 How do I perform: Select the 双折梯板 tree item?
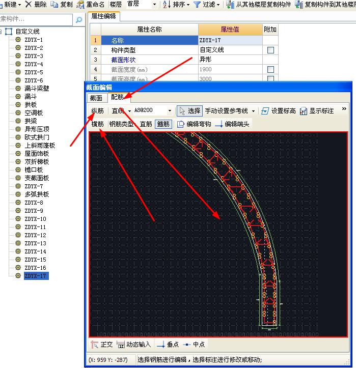point(37,162)
